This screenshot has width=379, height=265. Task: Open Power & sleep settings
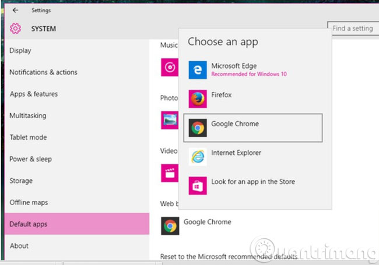point(77,159)
